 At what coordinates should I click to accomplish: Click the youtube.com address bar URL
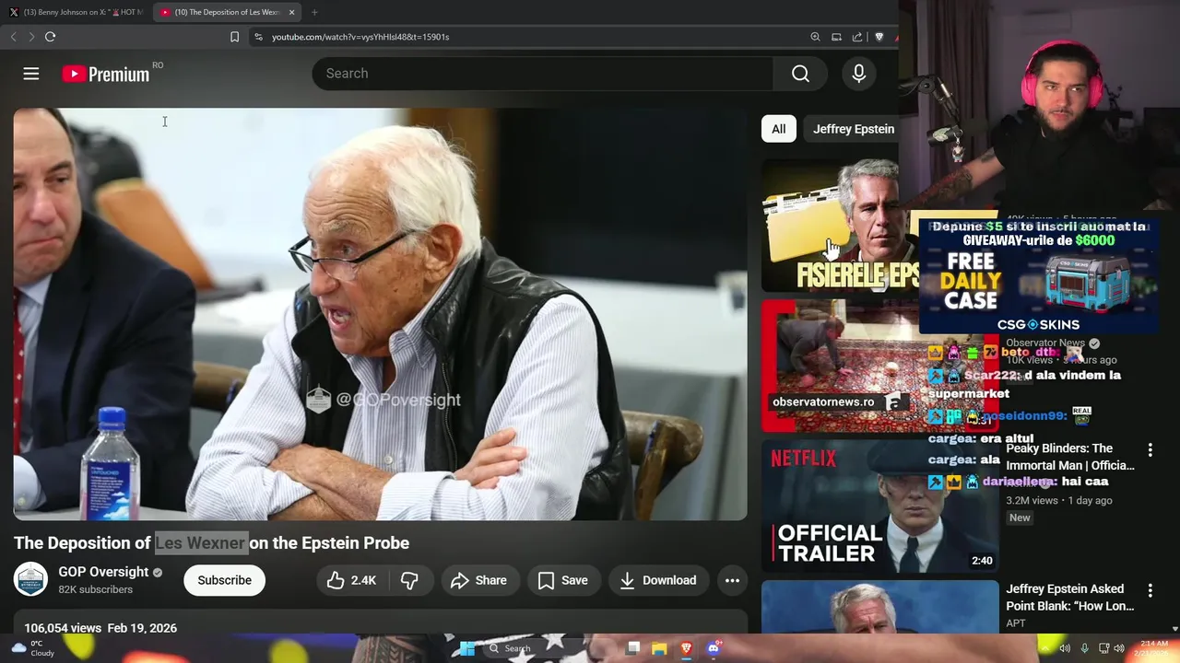(360, 37)
